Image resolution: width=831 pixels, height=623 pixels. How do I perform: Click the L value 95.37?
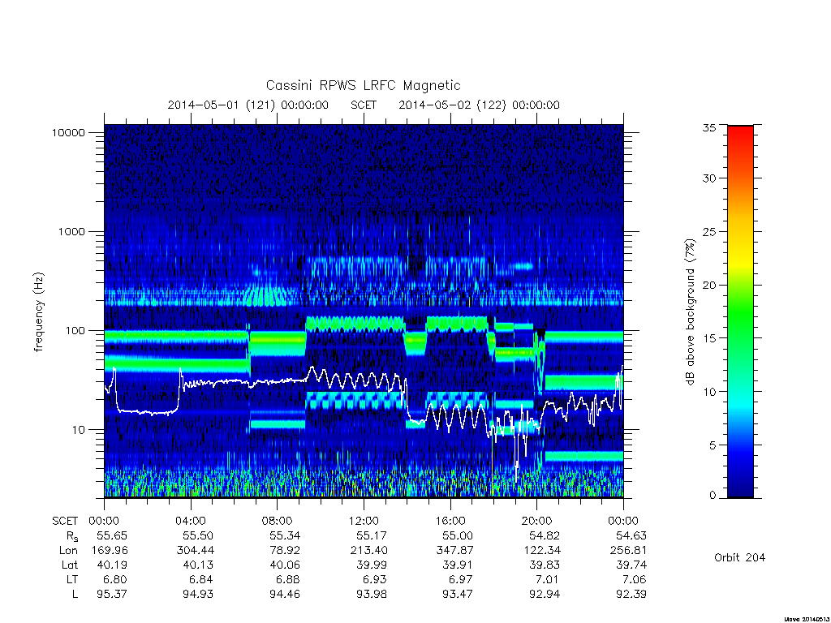coord(112,595)
